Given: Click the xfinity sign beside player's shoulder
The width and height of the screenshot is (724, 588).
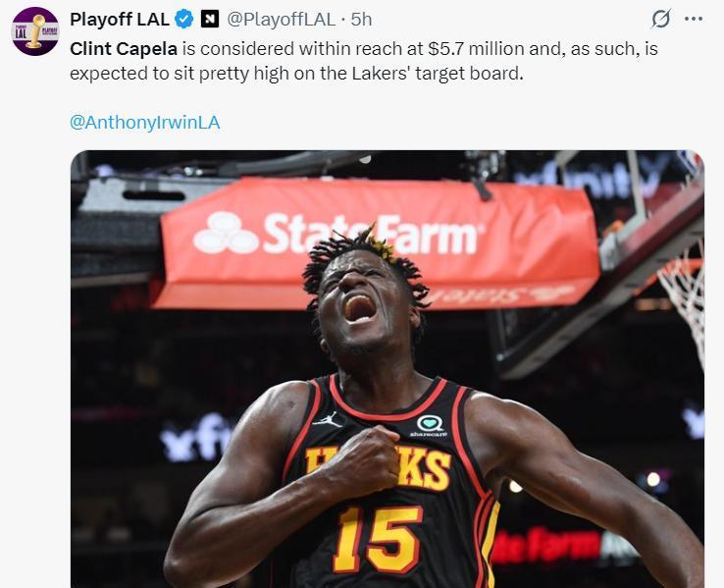Looking at the screenshot, I should point(198,438).
